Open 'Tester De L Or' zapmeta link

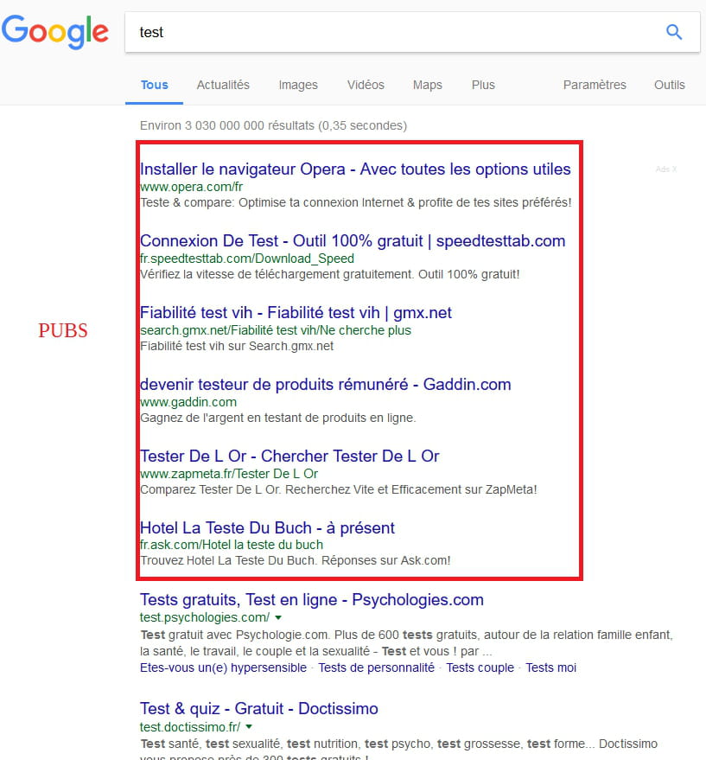tap(289, 457)
